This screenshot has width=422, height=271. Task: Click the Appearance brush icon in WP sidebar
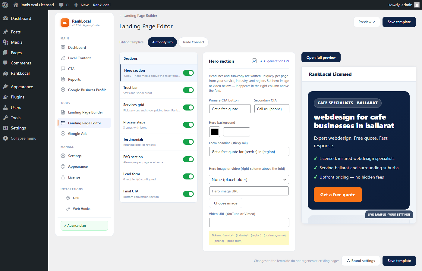pos(5,87)
